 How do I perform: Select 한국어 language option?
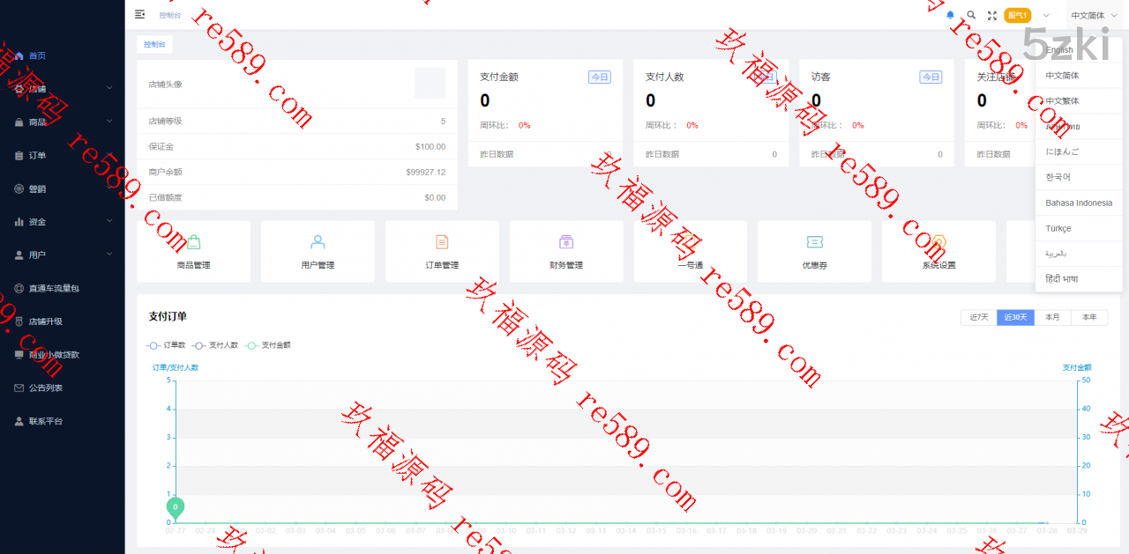pos(1079,177)
